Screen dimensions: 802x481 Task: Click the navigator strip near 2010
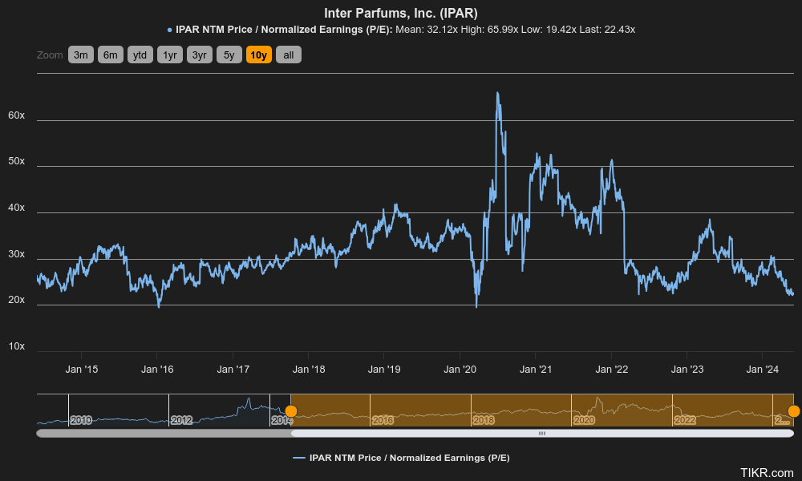tap(80, 418)
